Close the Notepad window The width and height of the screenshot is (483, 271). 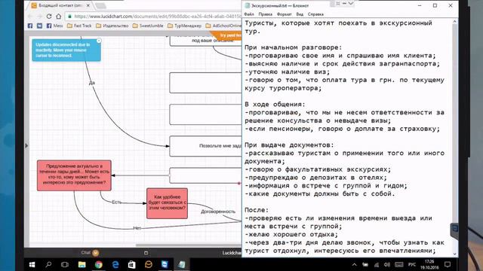coord(451,5)
